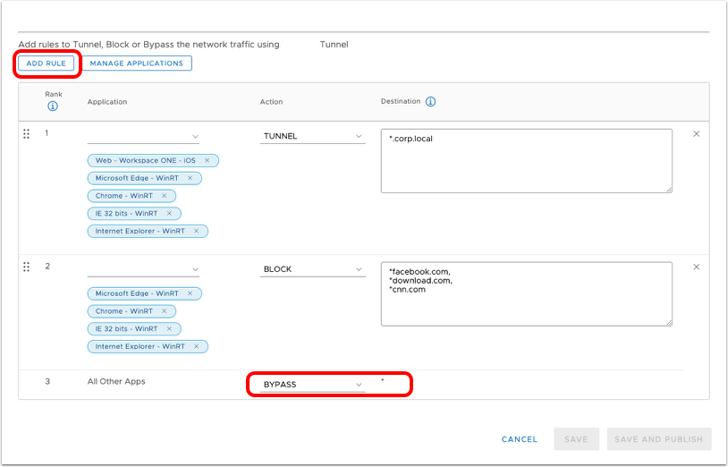728x467 pixels.
Task: Delete rule 1 with its X icon
Action: [x=697, y=134]
